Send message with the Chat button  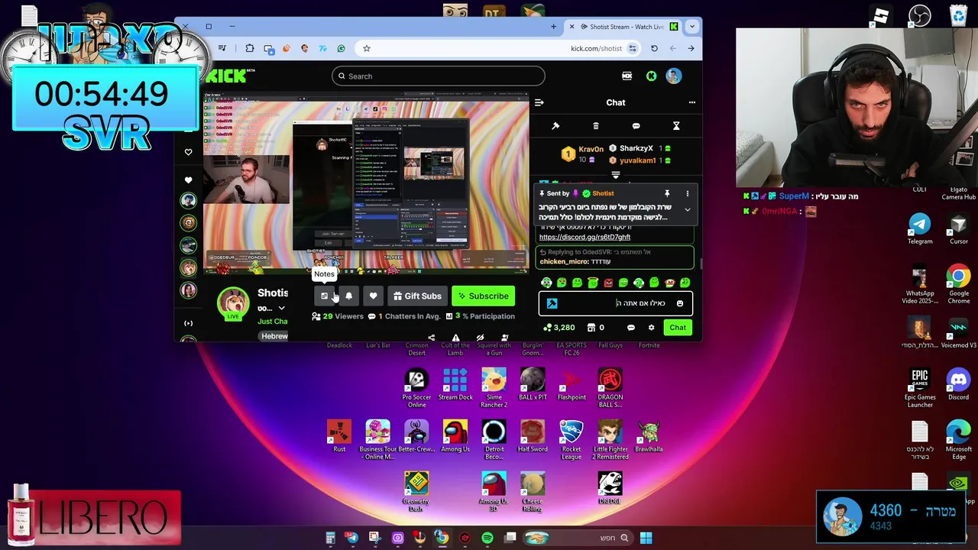(x=678, y=328)
